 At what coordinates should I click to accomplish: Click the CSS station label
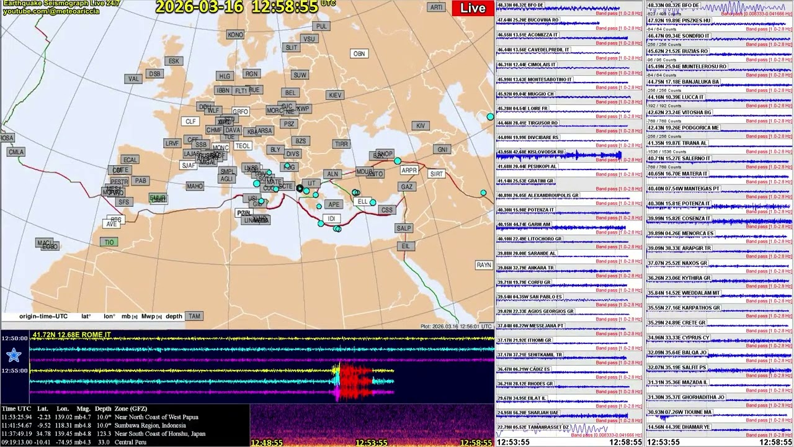click(x=387, y=210)
